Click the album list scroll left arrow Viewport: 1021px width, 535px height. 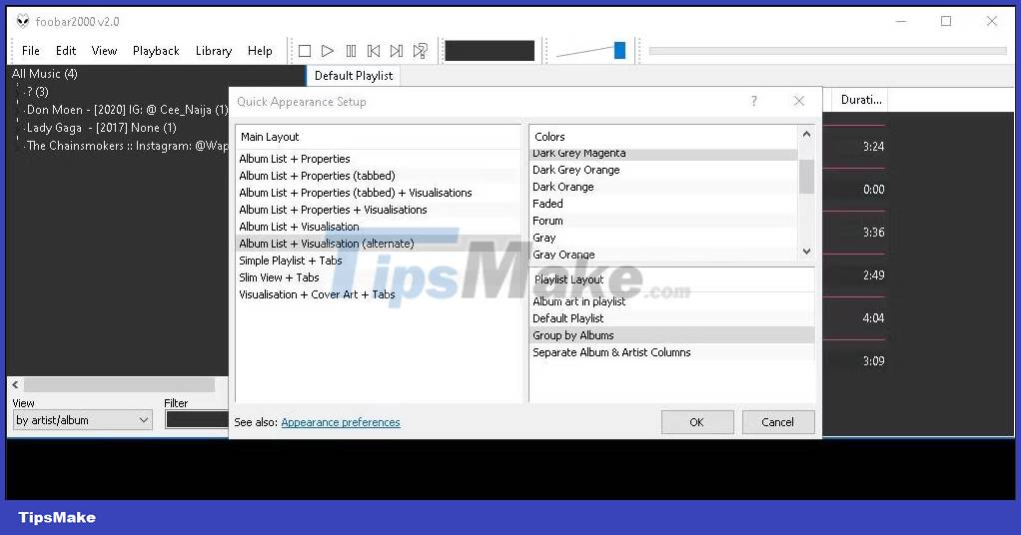pos(16,384)
